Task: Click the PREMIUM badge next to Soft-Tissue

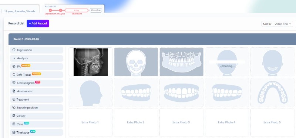Action: [36, 74]
